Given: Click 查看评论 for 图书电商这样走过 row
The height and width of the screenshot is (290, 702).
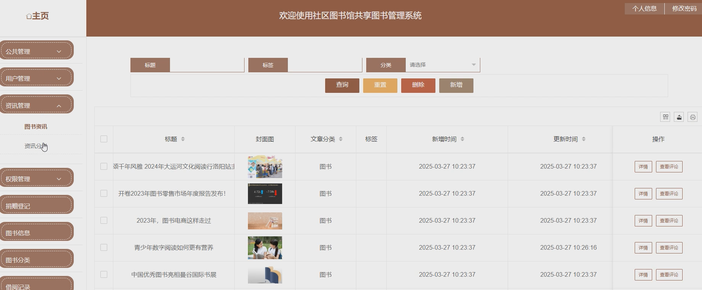Looking at the screenshot, I should 669,221.
